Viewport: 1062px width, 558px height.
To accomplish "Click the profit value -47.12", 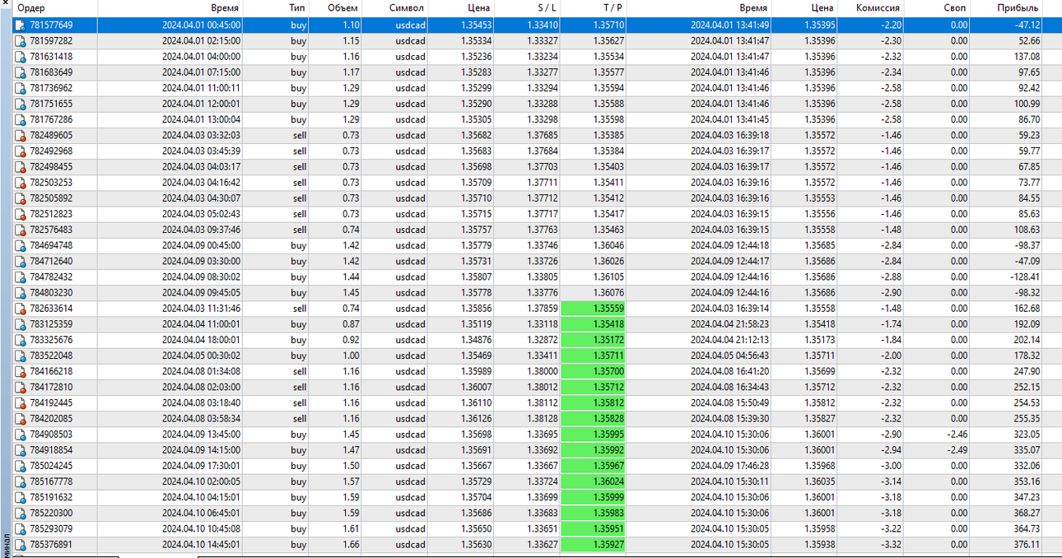I will click(x=1026, y=26).
